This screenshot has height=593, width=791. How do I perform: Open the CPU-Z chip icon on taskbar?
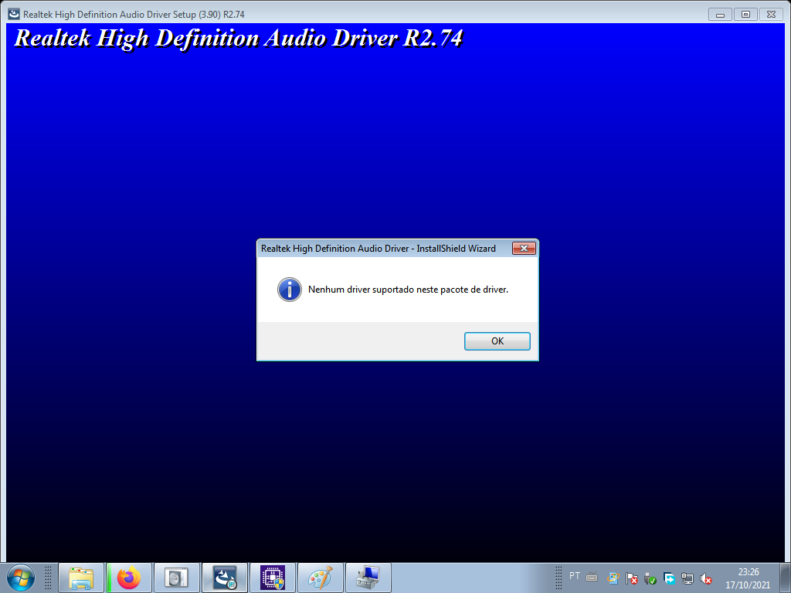click(273, 578)
